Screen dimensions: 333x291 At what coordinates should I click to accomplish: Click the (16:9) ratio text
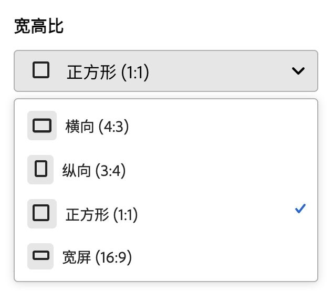[x=114, y=257]
